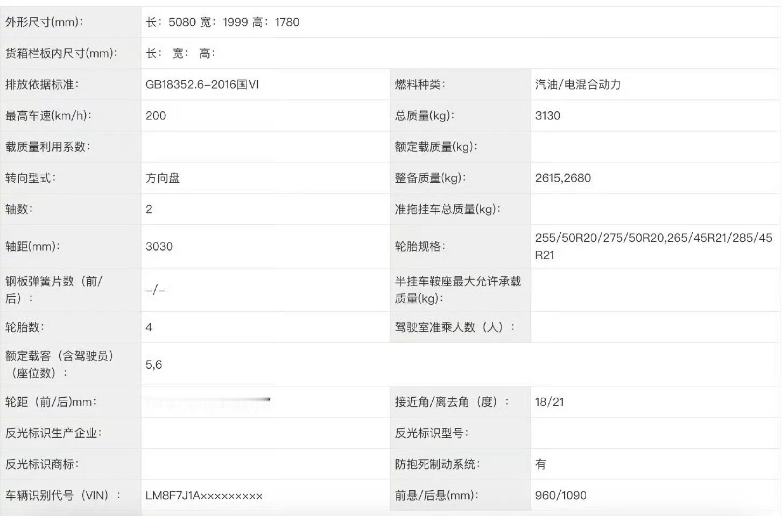
Task: Click the 准拖挂车总质量(kg) label
Action: coord(447,209)
